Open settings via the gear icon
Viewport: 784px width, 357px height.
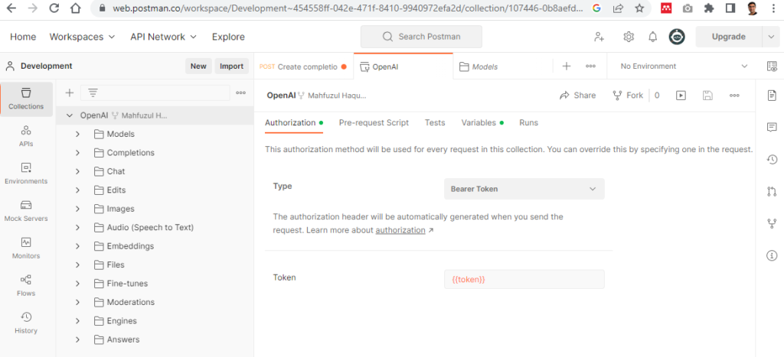629,37
